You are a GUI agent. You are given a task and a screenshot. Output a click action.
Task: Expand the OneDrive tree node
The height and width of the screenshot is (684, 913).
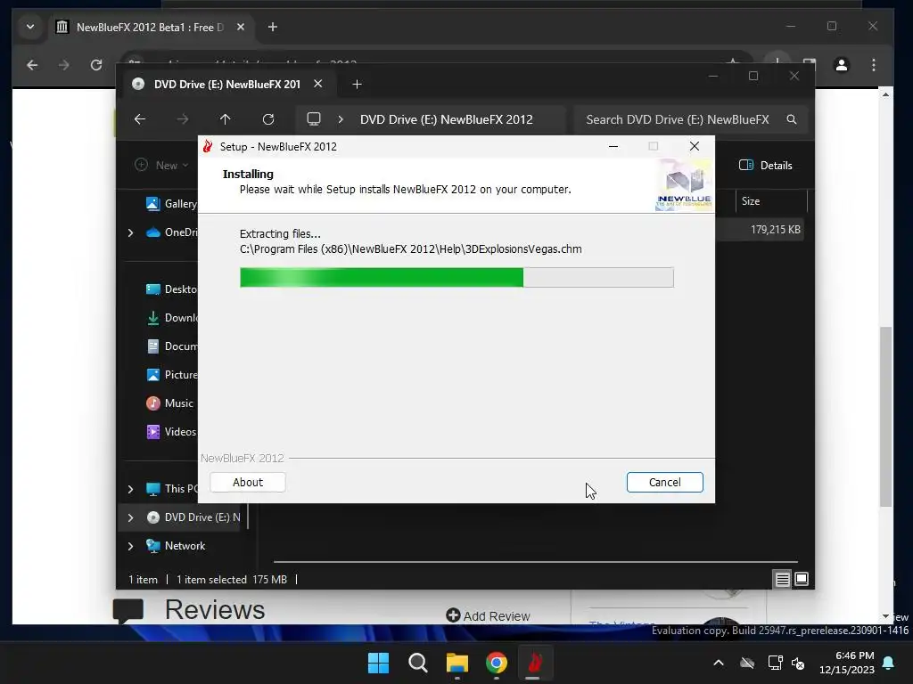[130, 232]
